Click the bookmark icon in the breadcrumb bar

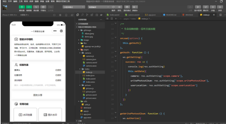point(112,19)
